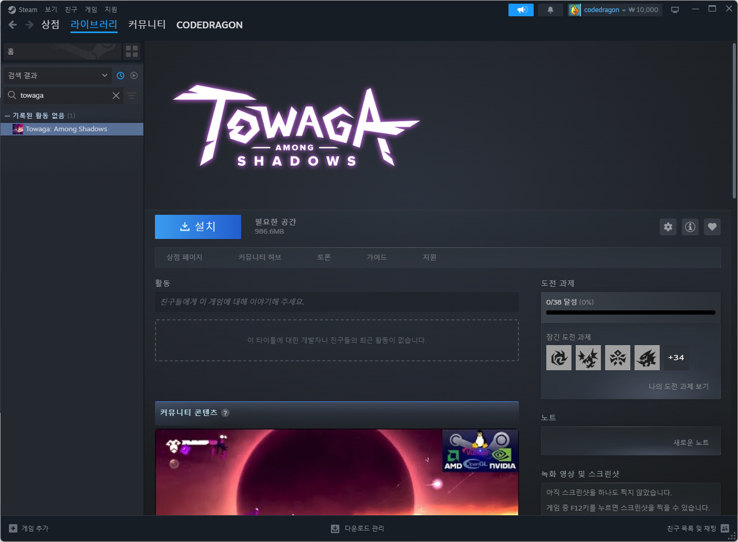Click the grid view icon beside Home
Viewport: 738px width, 542px height.
tap(132, 51)
